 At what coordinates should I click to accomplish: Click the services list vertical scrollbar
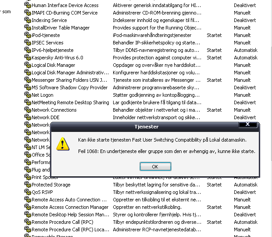271,104
